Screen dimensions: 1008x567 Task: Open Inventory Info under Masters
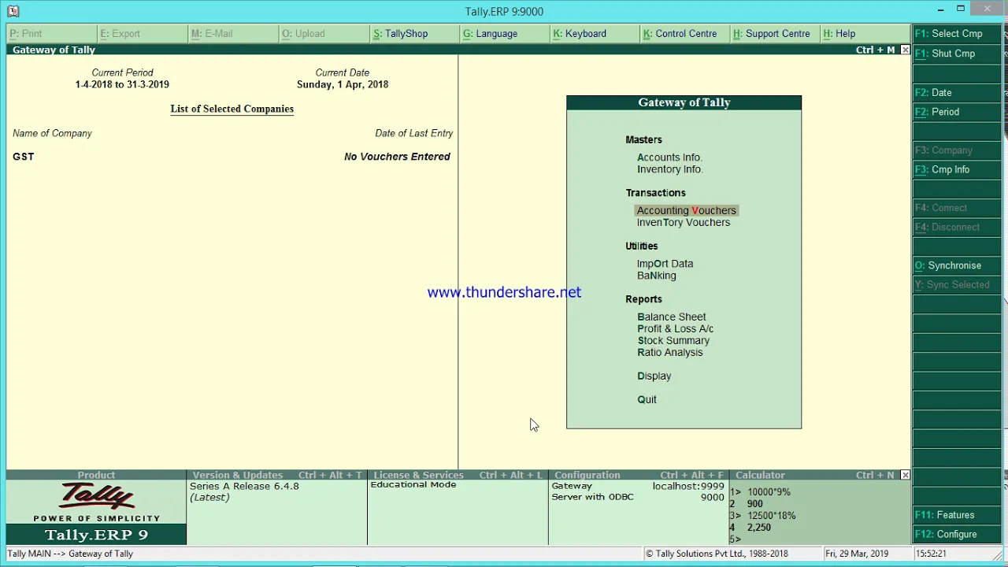(x=669, y=169)
